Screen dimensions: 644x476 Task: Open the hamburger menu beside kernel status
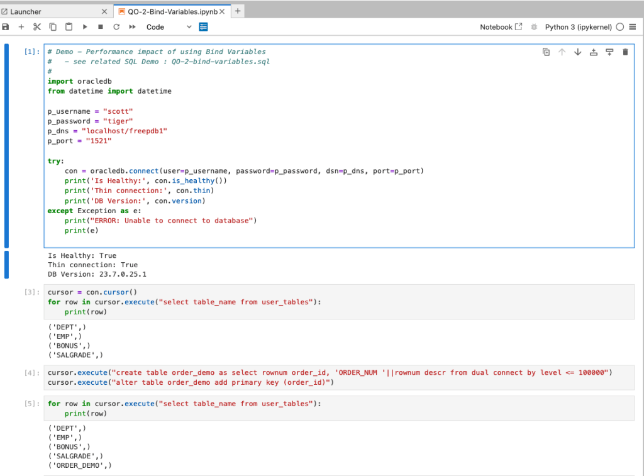tap(633, 27)
